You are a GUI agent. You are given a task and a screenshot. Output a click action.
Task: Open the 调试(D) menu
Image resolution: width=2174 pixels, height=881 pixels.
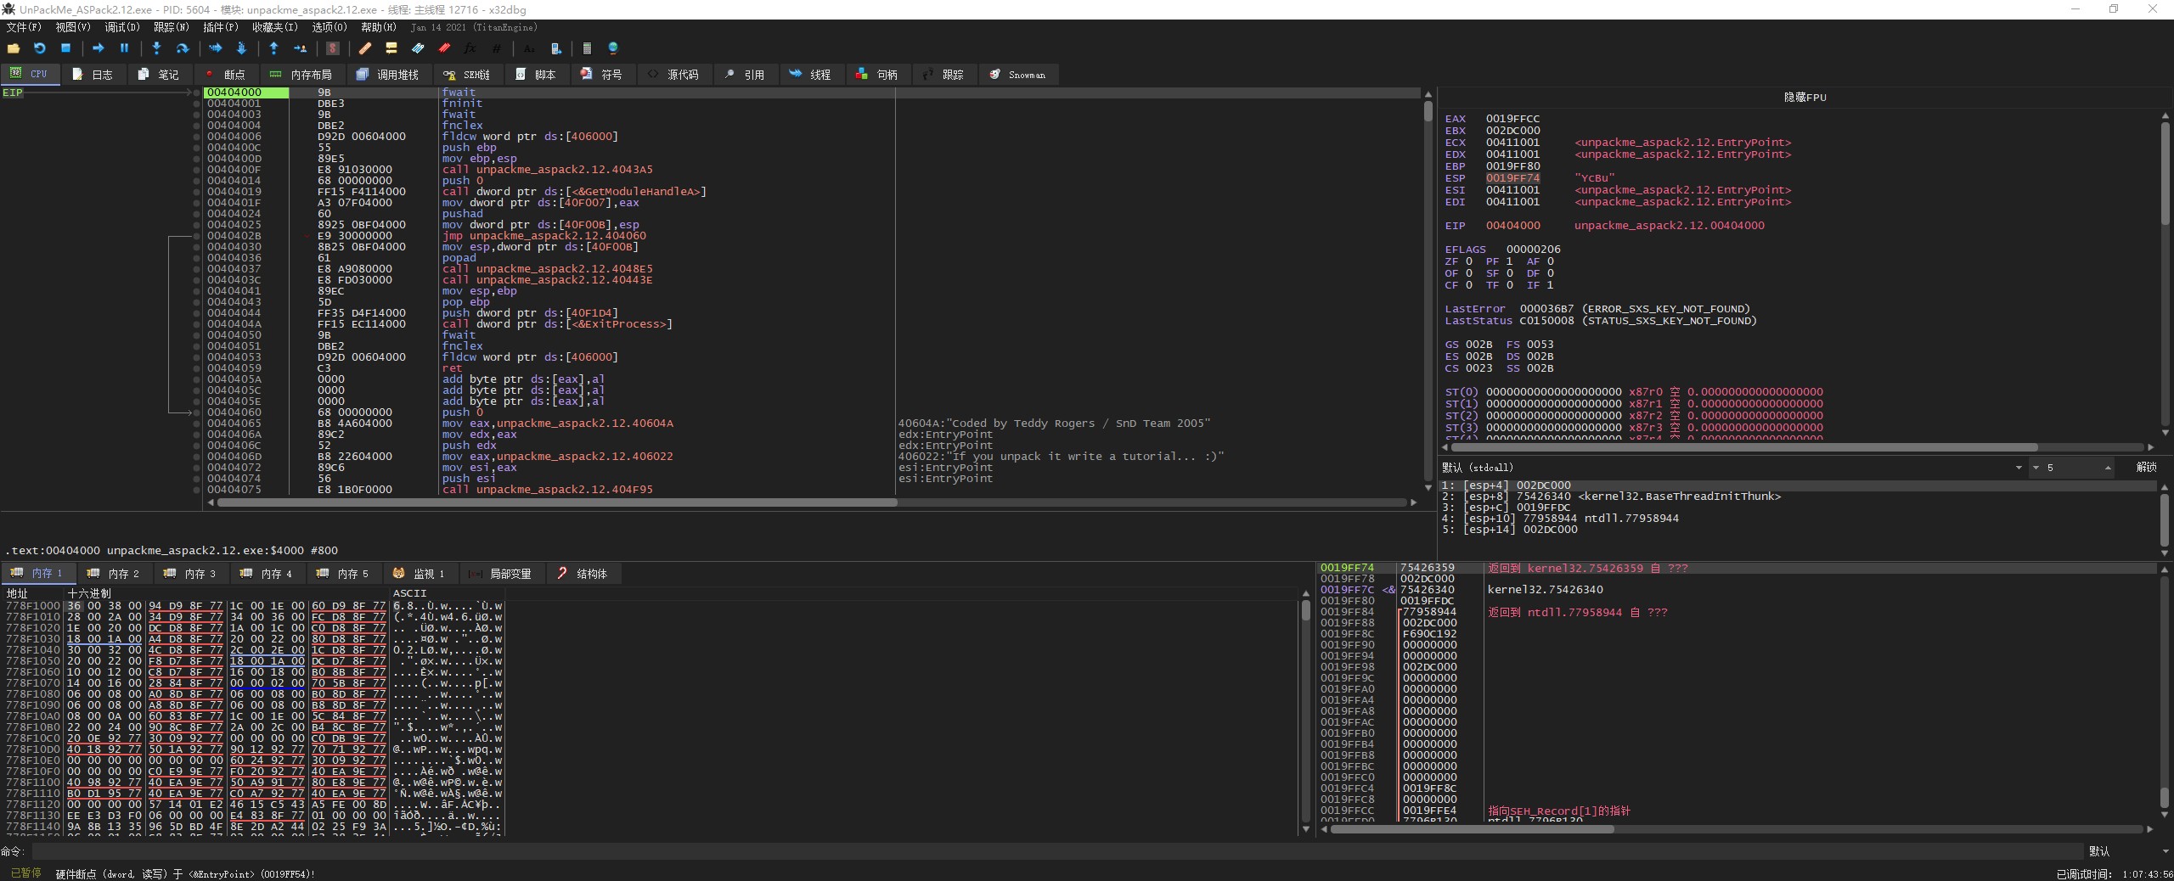(x=121, y=27)
